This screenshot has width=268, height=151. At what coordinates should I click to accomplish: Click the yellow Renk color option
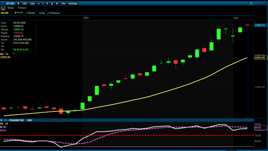pos(18,13)
